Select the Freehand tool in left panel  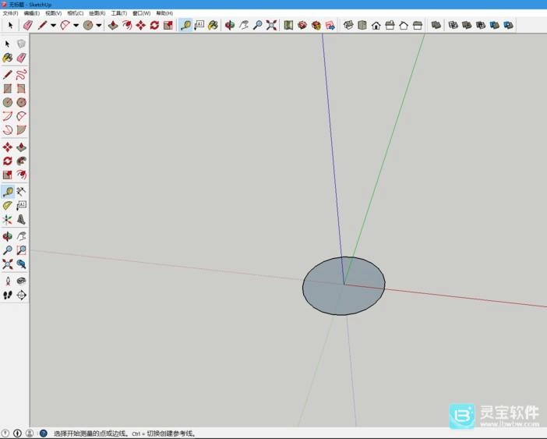click(x=21, y=75)
